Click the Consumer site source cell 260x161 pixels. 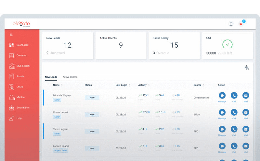(201, 98)
